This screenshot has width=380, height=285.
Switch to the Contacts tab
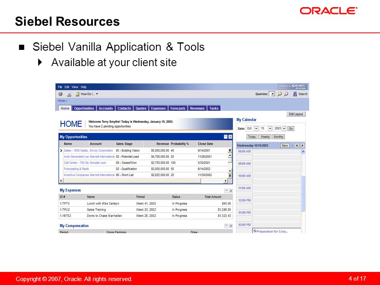click(x=124, y=108)
